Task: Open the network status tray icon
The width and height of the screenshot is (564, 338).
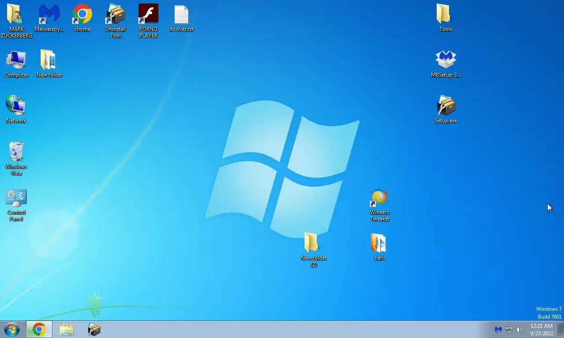Action: tap(509, 329)
